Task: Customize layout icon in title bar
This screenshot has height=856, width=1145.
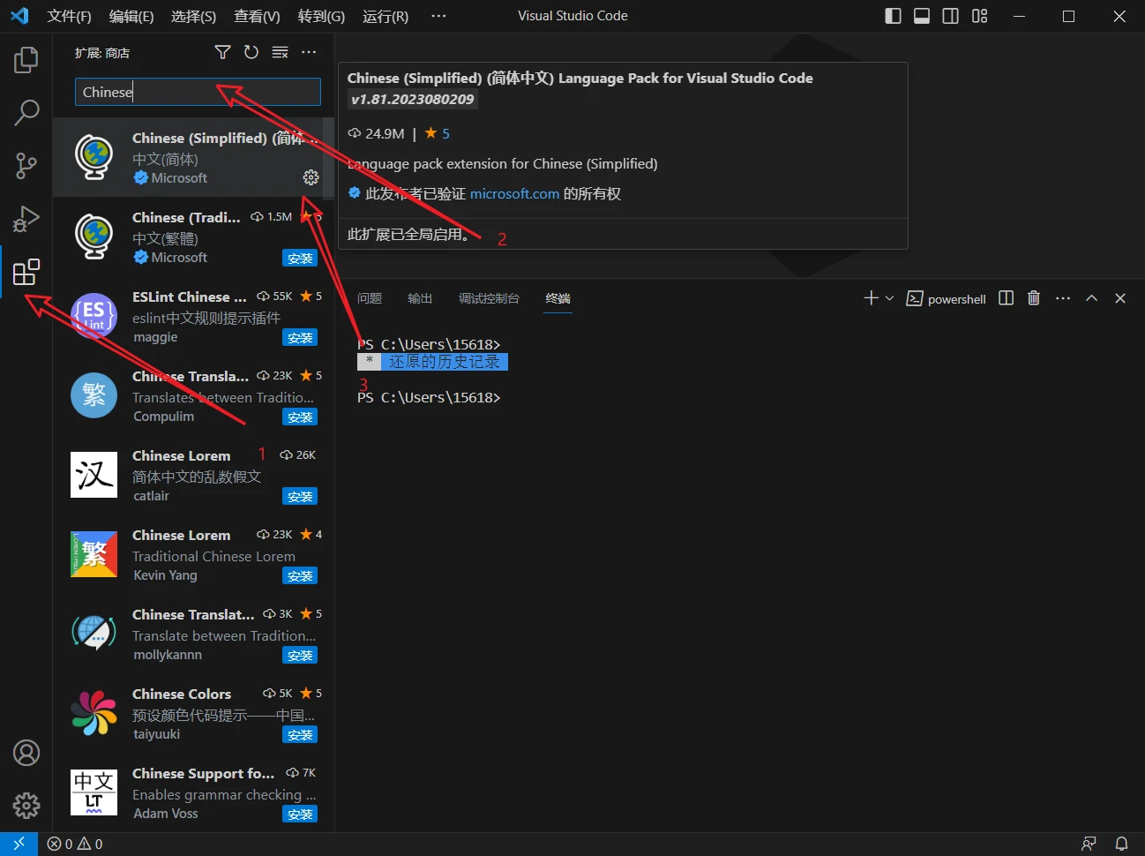Action: [980, 16]
